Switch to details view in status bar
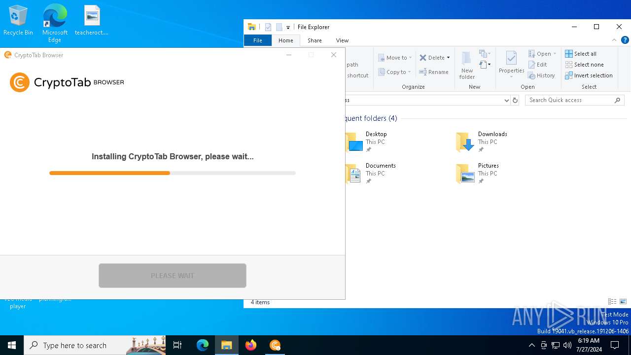 (x=612, y=302)
